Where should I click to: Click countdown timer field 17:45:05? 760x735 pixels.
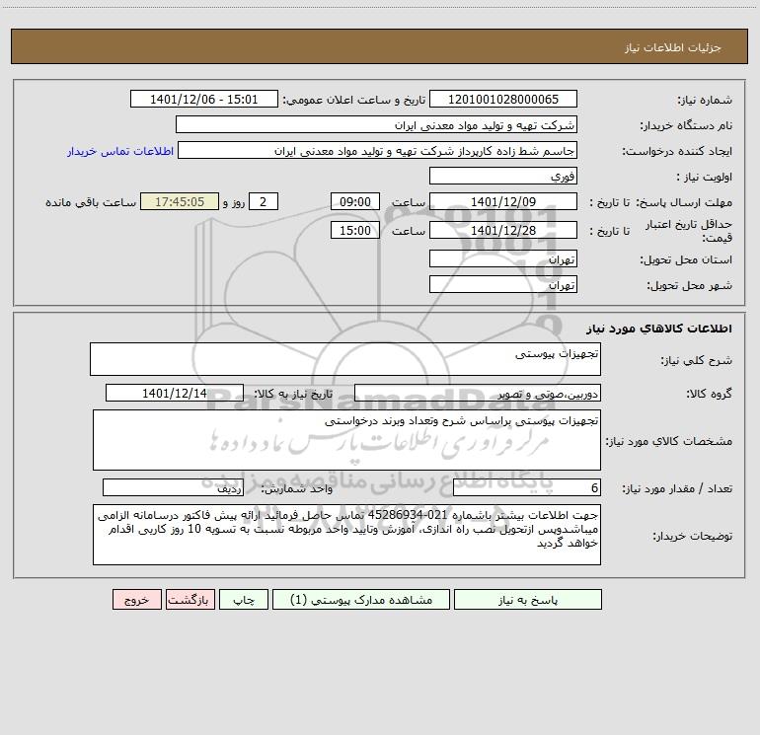tap(180, 201)
